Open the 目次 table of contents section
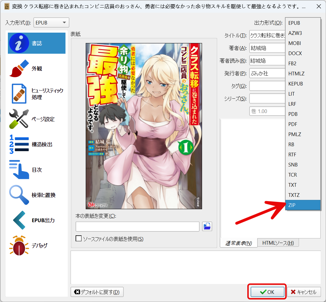Viewport: 326px width, 302px height. click(x=37, y=170)
